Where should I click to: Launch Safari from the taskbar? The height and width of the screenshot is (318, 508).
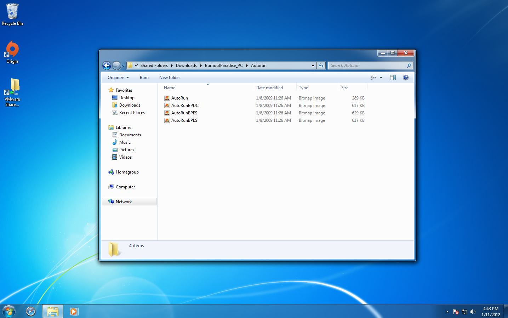click(31, 311)
